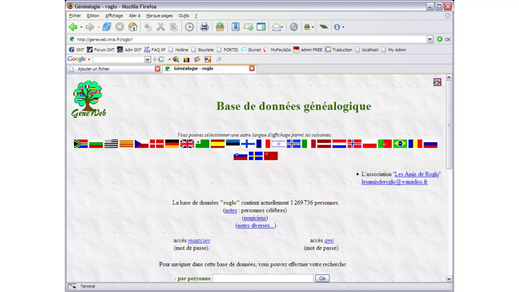This screenshot has width=519, height=292.
Task: Click the Print icon in the toolbar
Action: click(205, 27)
